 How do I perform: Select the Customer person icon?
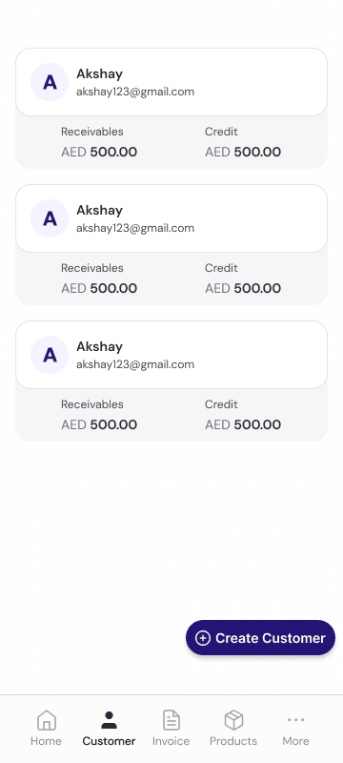(109, 720)
